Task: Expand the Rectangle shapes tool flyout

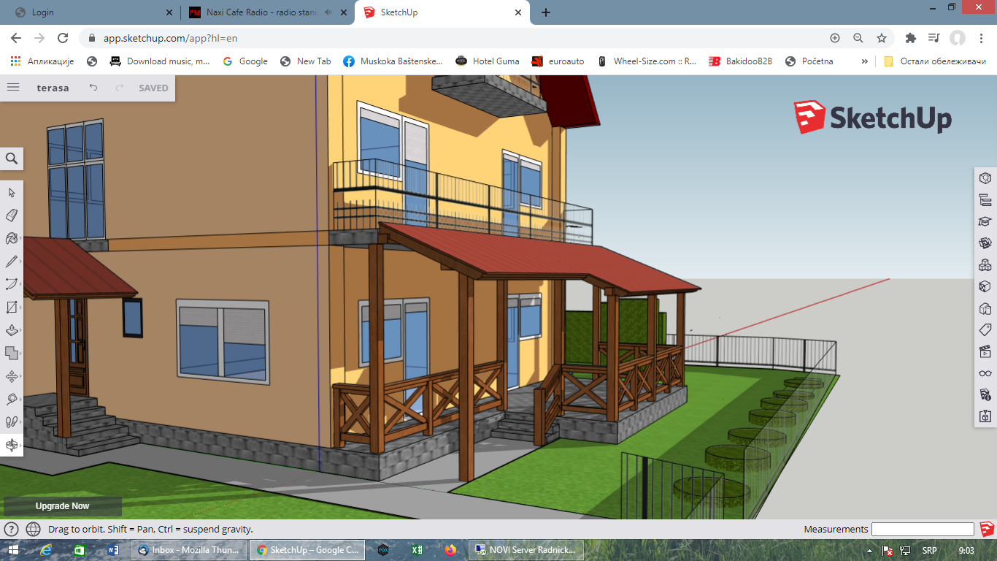Action: pyautogui.click(x=12, y=308)
